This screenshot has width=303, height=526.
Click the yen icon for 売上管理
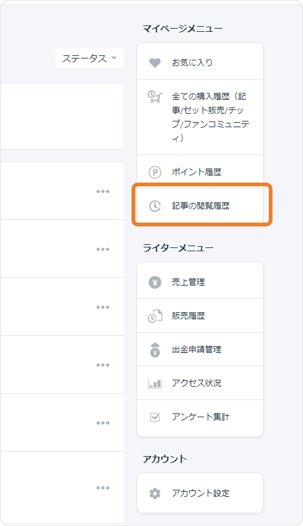point(155,282)
